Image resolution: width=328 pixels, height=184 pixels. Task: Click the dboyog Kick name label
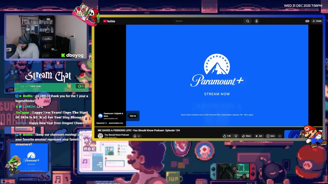[72, 55]
